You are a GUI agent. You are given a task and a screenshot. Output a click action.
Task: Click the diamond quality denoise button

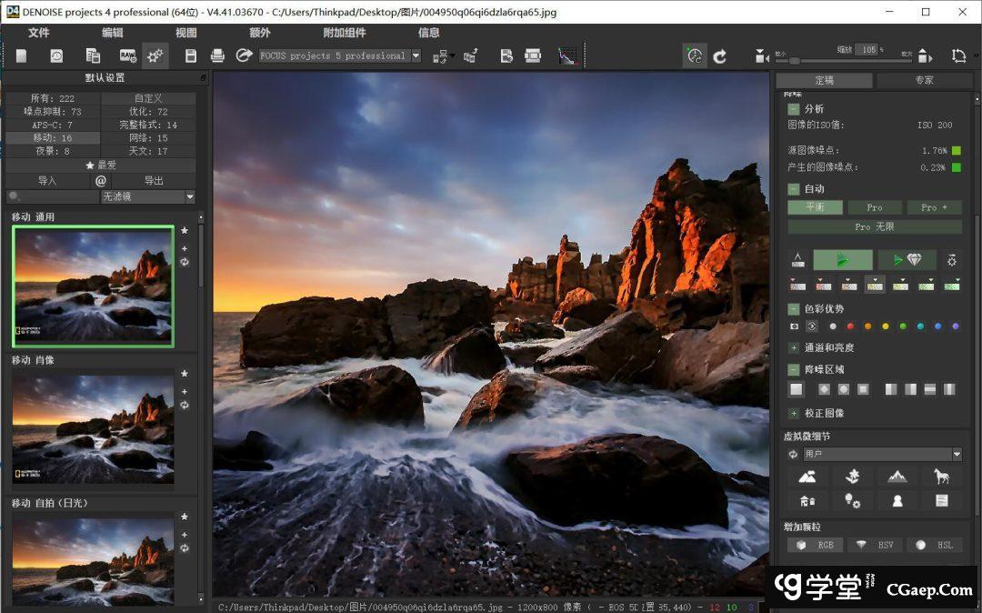[907, 260]
